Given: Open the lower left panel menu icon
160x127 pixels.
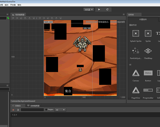Looking at the screenshot, I should (7, 86).
